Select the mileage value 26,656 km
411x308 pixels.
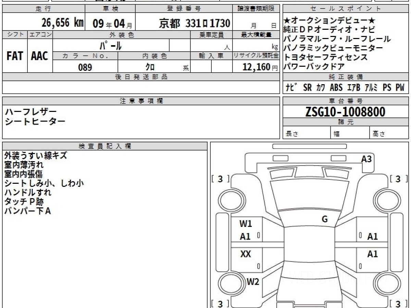(x=63, y=23)
